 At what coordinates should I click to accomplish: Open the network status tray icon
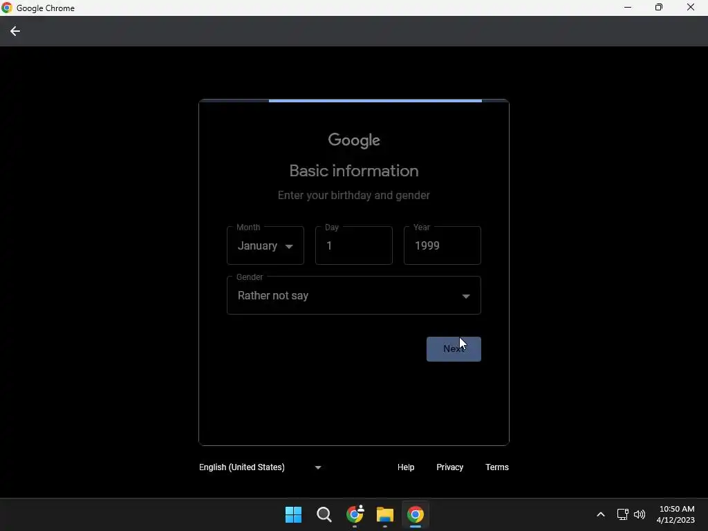coord(623,514)
